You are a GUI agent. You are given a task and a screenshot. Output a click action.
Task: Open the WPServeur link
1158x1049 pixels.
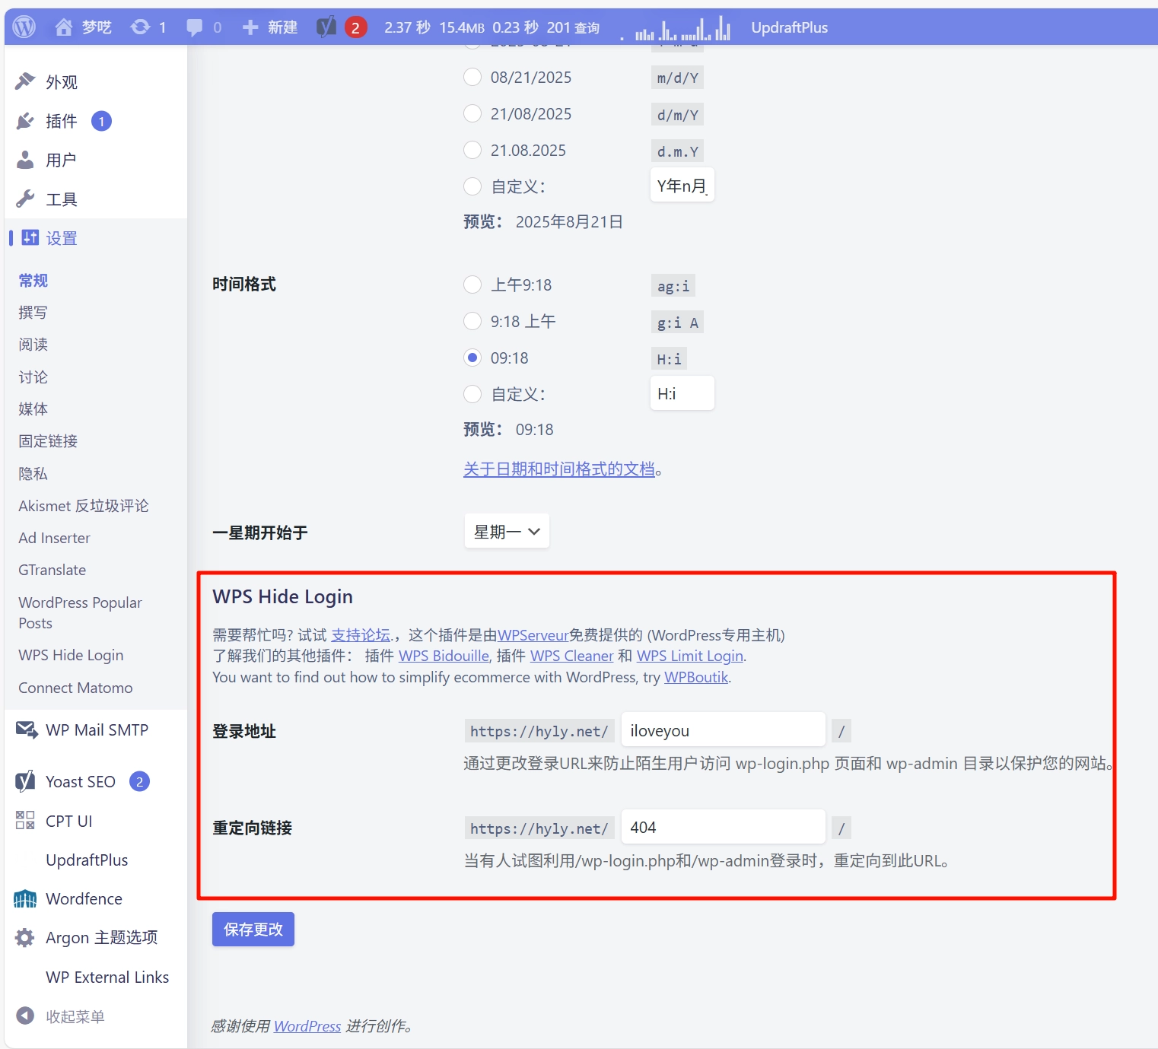533,634
